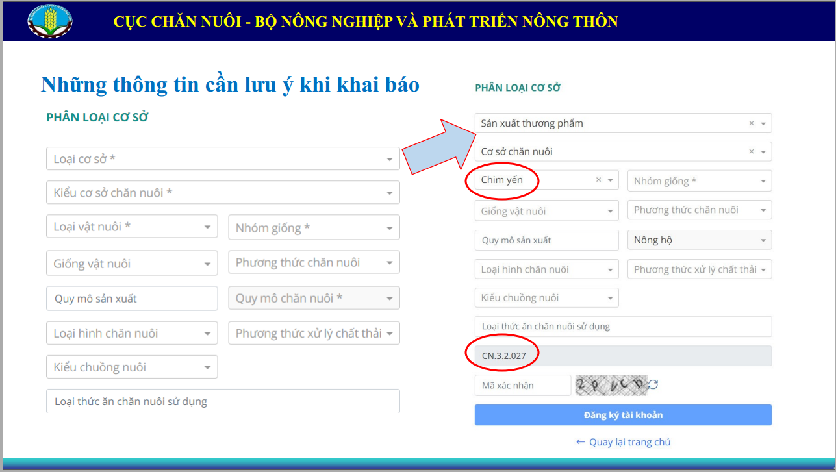The height and width of the screenshot is (472, 836).
Task: Open left 'Loại vật nuôi *' dropdown
Action: [132, 227]
